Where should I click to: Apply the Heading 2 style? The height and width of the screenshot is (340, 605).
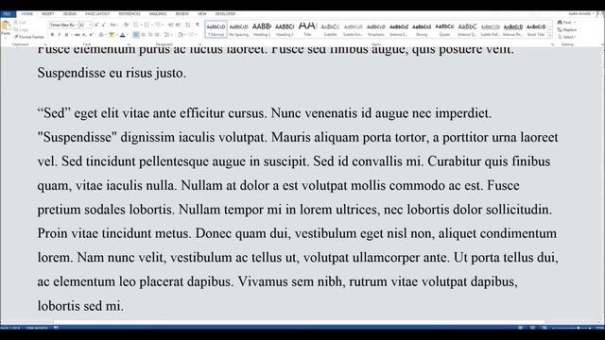click(285, 29)
